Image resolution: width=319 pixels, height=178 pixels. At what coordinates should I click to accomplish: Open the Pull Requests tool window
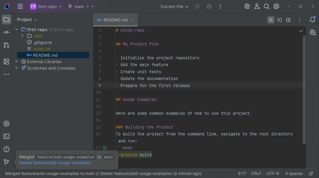pos(7,45)
